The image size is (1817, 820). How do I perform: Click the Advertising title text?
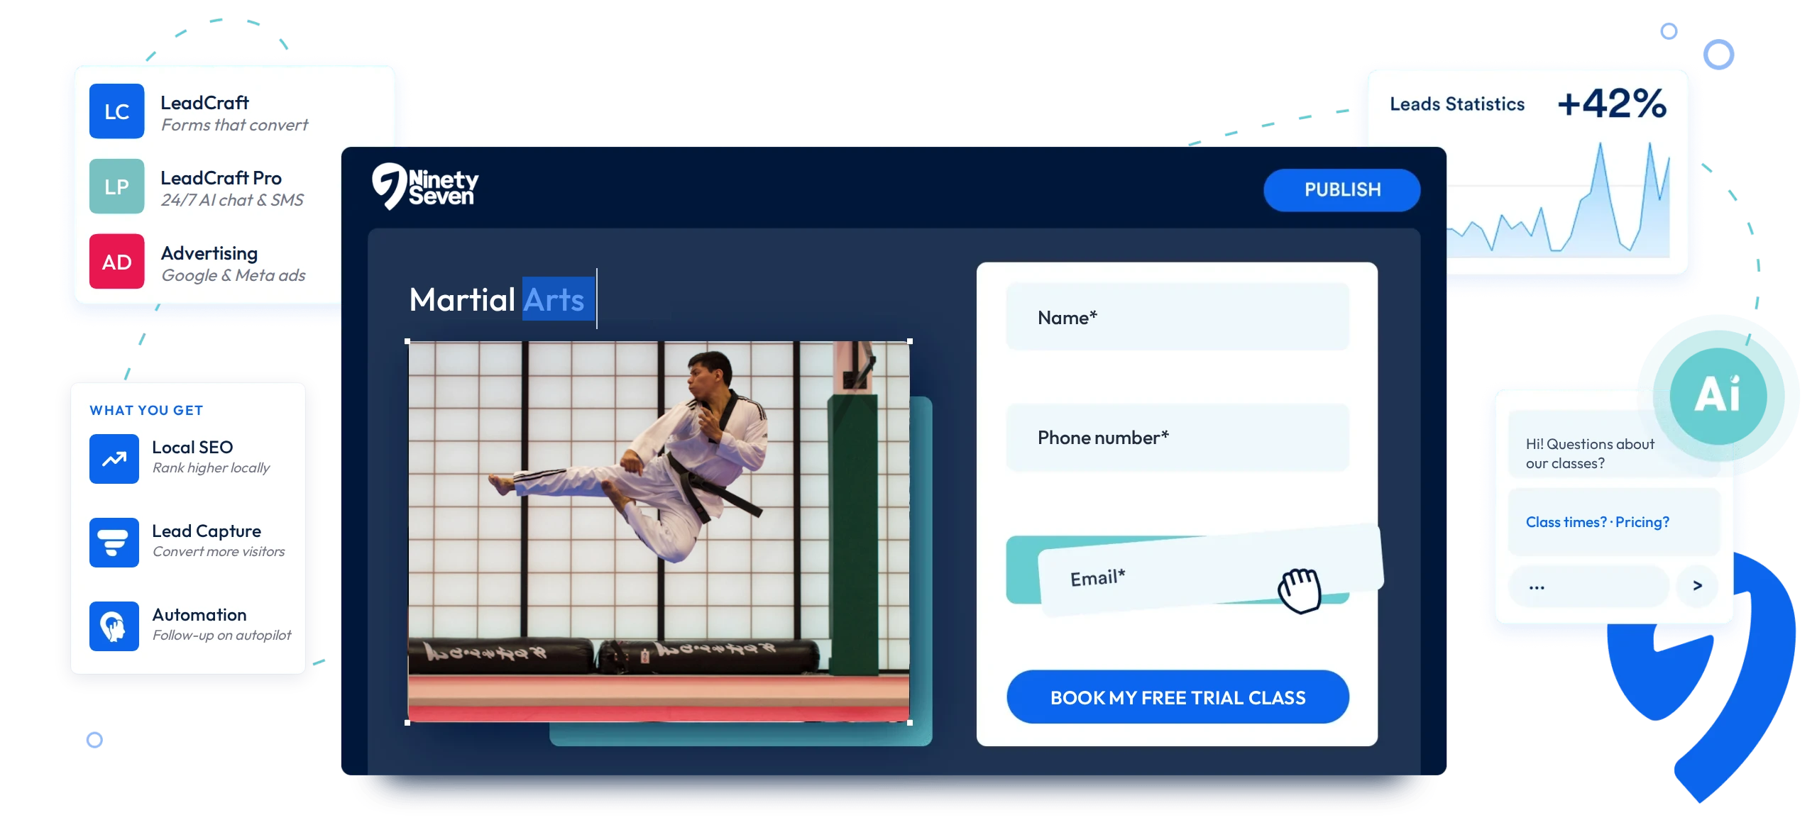pos(209,253)
